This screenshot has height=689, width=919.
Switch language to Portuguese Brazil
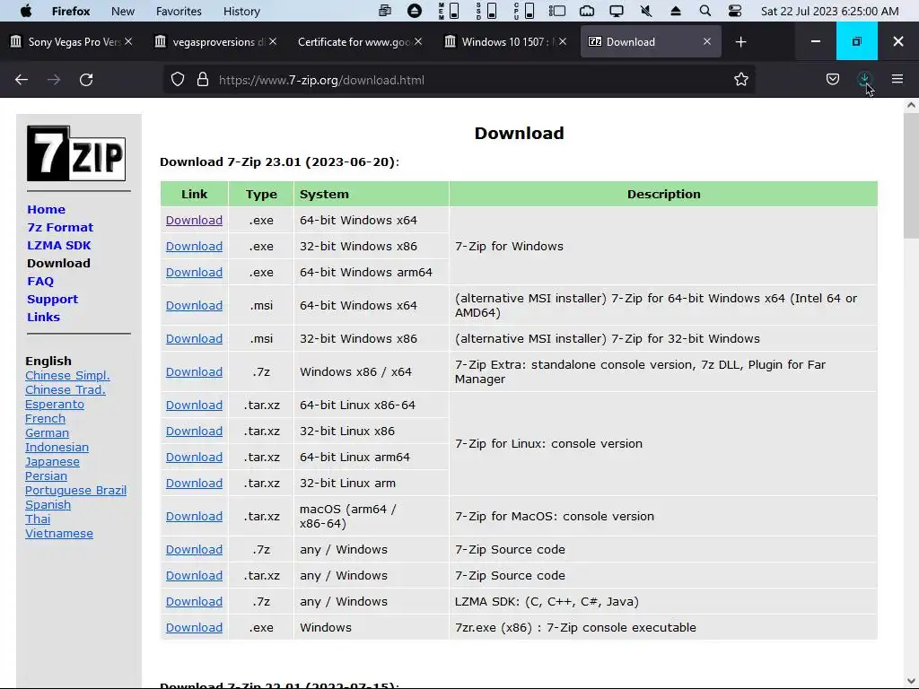pyautogui.click(x=75, y=491)
